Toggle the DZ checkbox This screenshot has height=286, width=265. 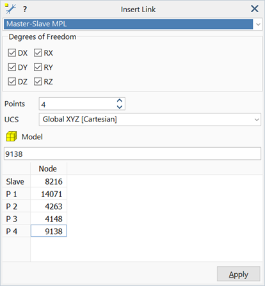(x=12, y=81)
